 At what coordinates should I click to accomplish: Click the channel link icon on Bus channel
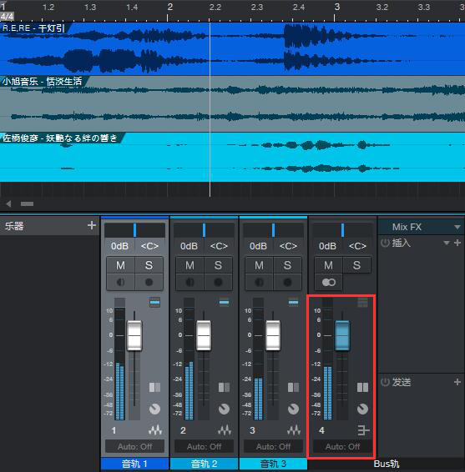click(x=328, y=283)
